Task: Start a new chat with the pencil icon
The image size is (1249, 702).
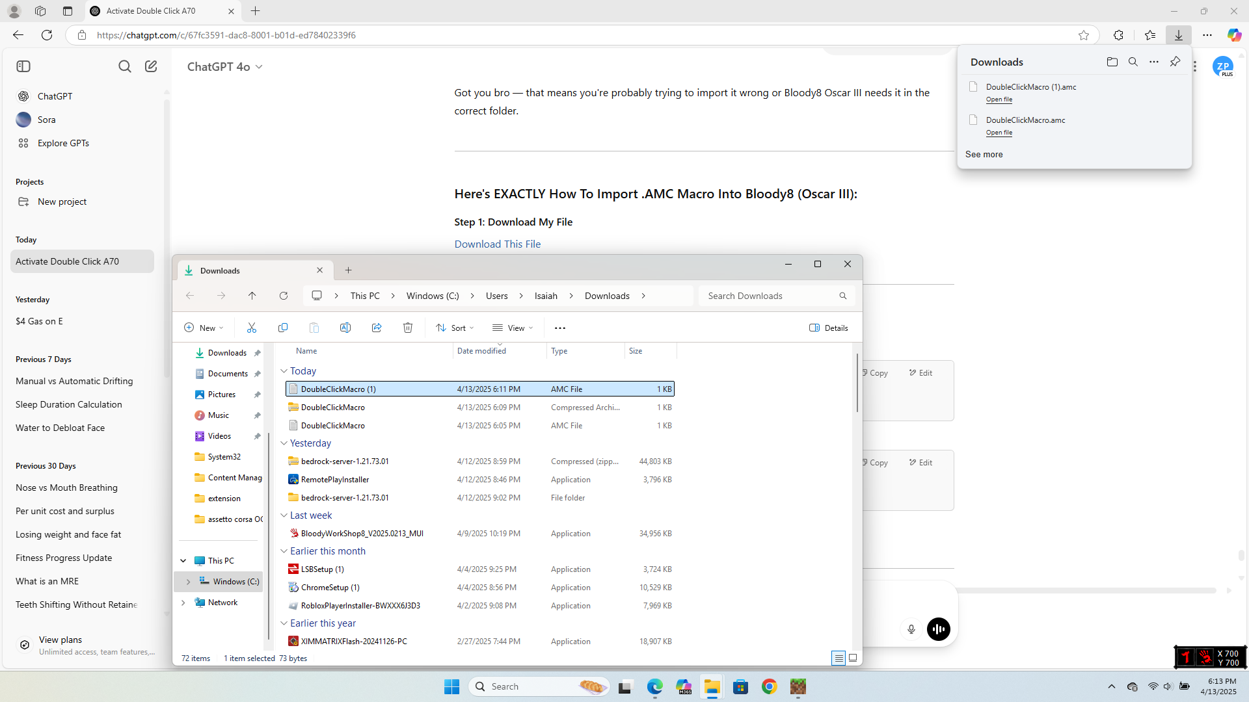Action: 151,66
